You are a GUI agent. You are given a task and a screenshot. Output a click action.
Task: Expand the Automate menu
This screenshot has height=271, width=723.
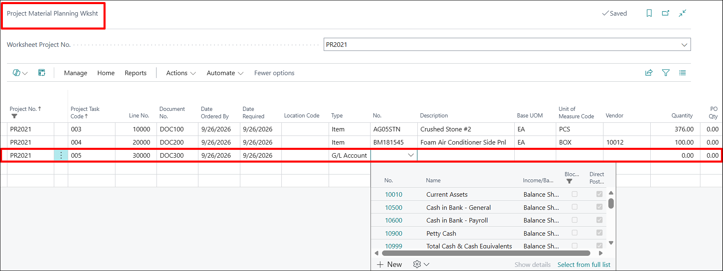(x=225, y=73)
